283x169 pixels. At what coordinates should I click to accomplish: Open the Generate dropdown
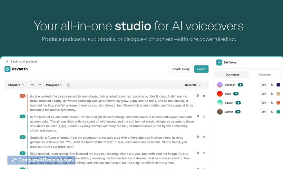pyautogui.click(x=193, y=85)
